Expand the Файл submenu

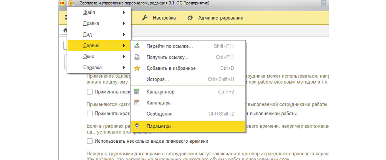(x=99, y=13)
